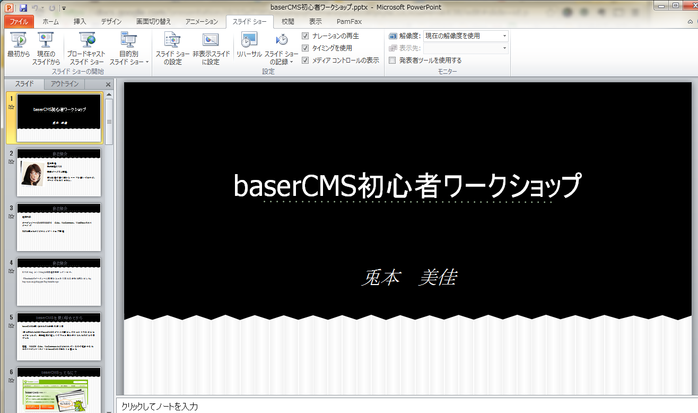Screen dimensions: 698x413
Task: Open Set Up Slide Show (スライドショーの設定)
Action: coord(172,48)
